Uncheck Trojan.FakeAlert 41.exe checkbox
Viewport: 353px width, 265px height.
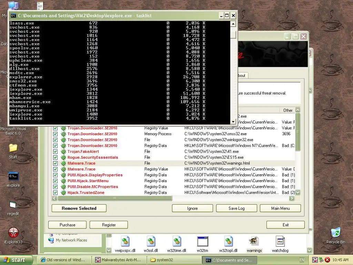click(x=55, y=152)
